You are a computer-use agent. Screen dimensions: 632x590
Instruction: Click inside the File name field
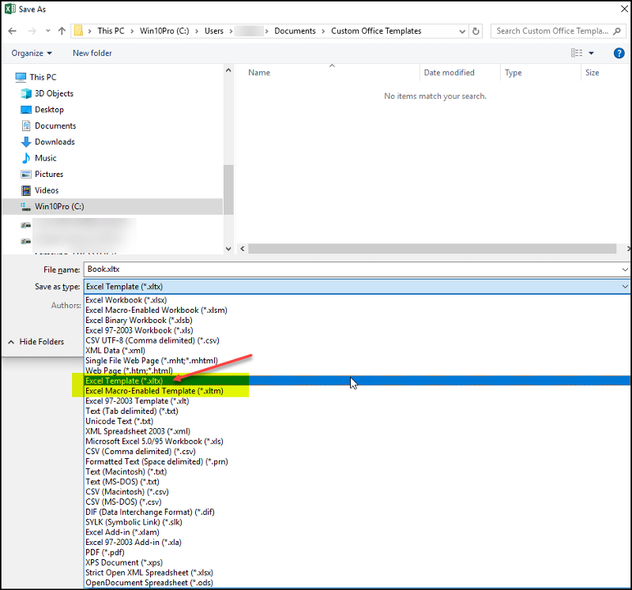[x=237, y=269]
